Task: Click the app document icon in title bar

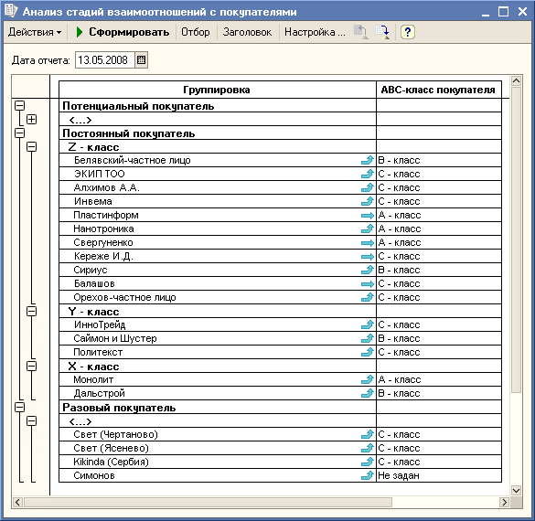Action: coord(11,11)
